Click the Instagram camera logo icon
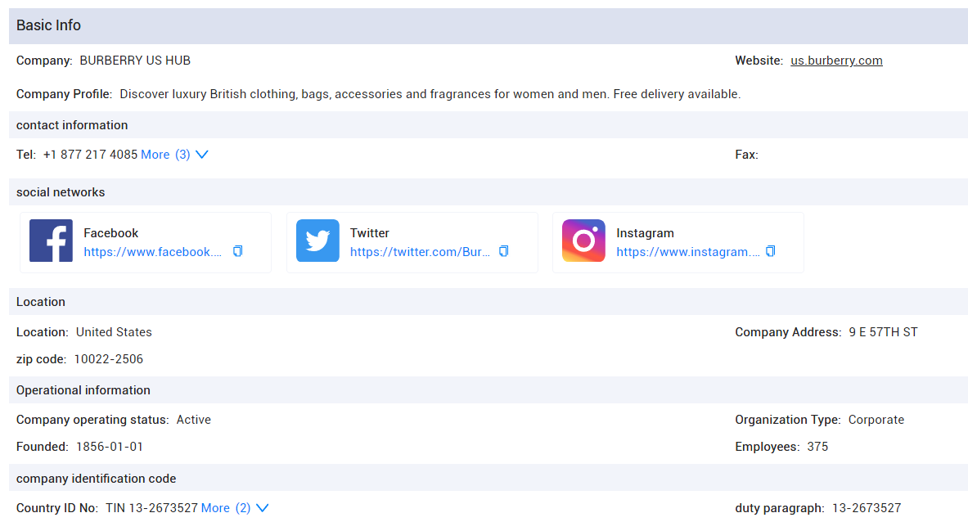Screen dimensions: 968x522 583,241
